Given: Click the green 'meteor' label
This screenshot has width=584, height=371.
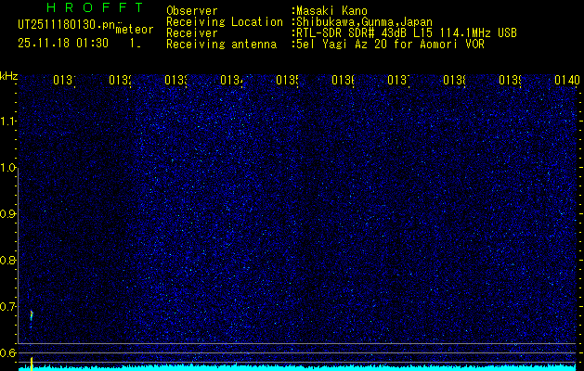Looking at the screenshot, I should point(135,30).
